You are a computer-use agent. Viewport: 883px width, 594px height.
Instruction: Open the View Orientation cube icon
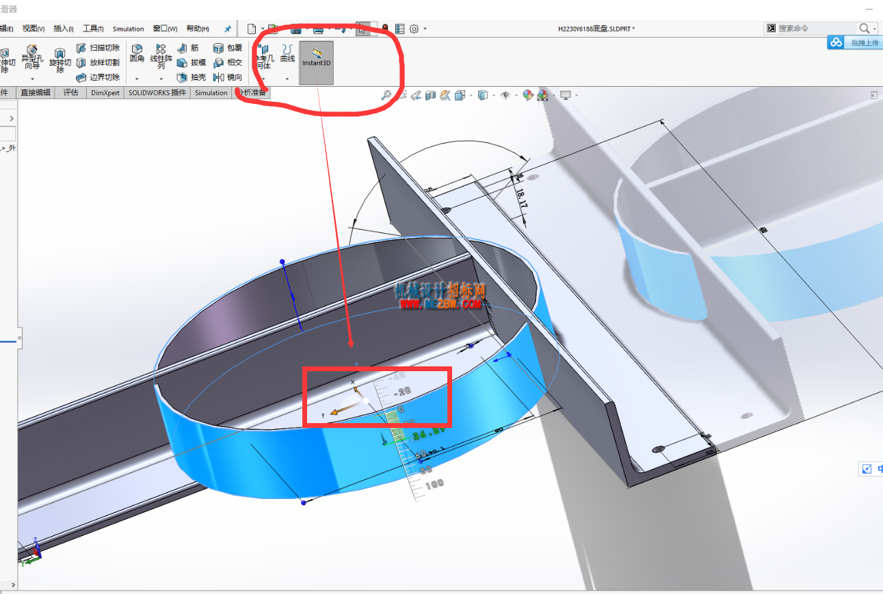tap(460, 96)
